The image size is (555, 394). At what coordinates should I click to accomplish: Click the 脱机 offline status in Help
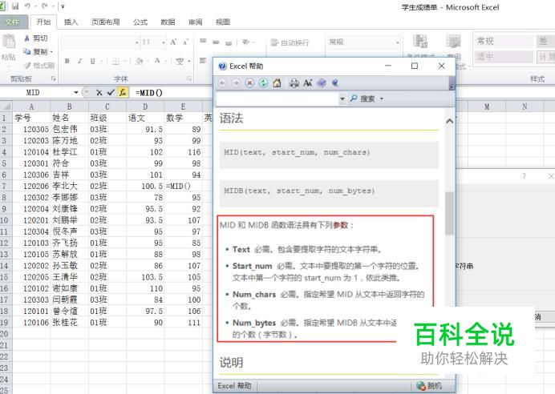429,385
